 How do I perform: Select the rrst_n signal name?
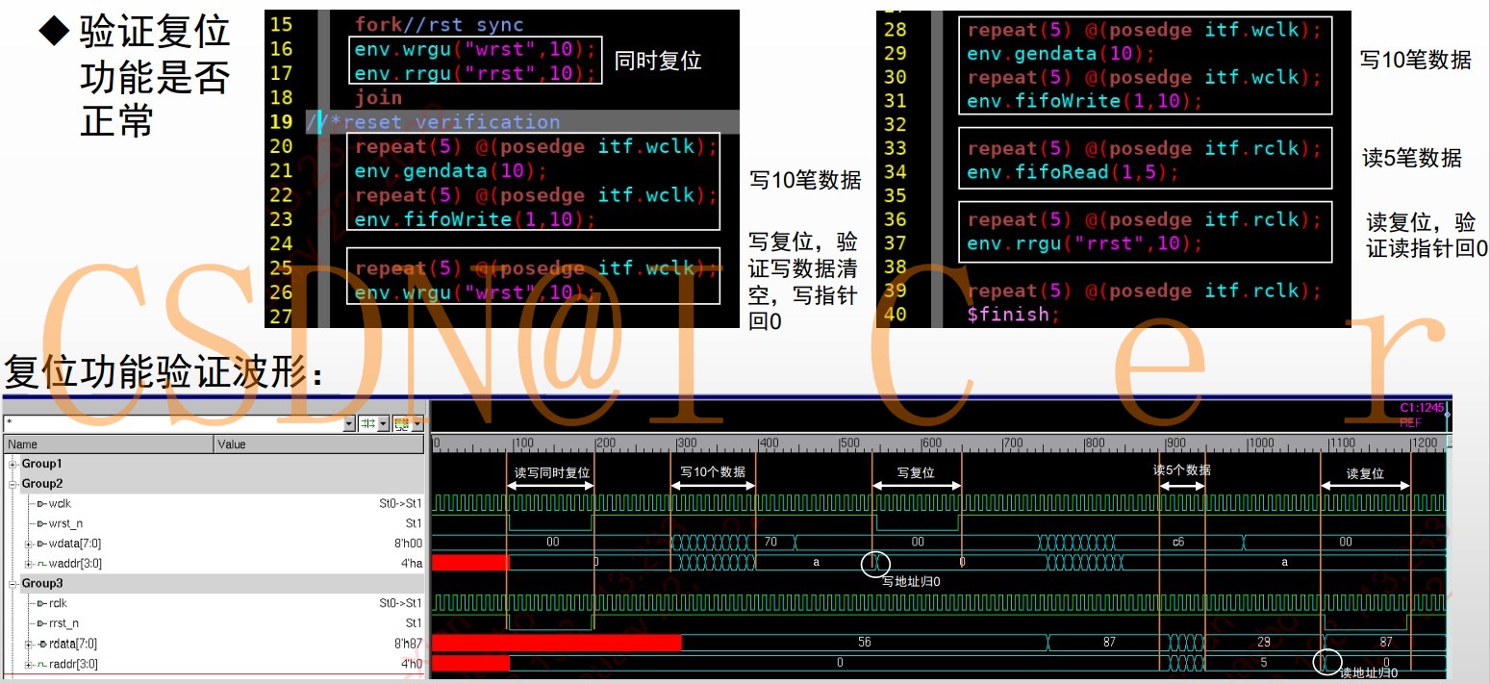[63, 623]
